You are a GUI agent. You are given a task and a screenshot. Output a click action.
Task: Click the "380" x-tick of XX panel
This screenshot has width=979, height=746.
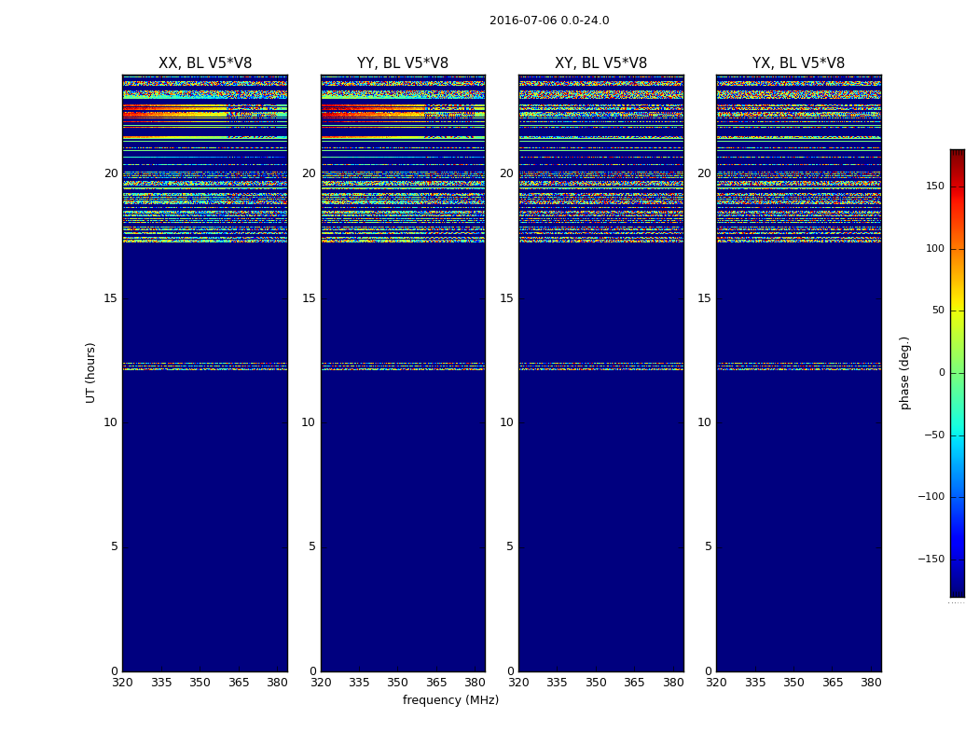pyautogui.click(x=278, y=683)
